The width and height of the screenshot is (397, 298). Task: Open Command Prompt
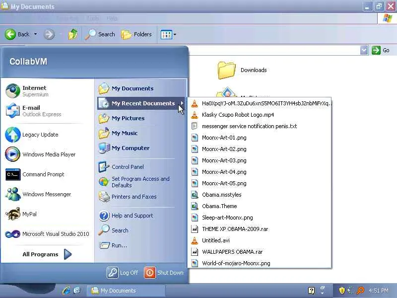coord(47,174)
